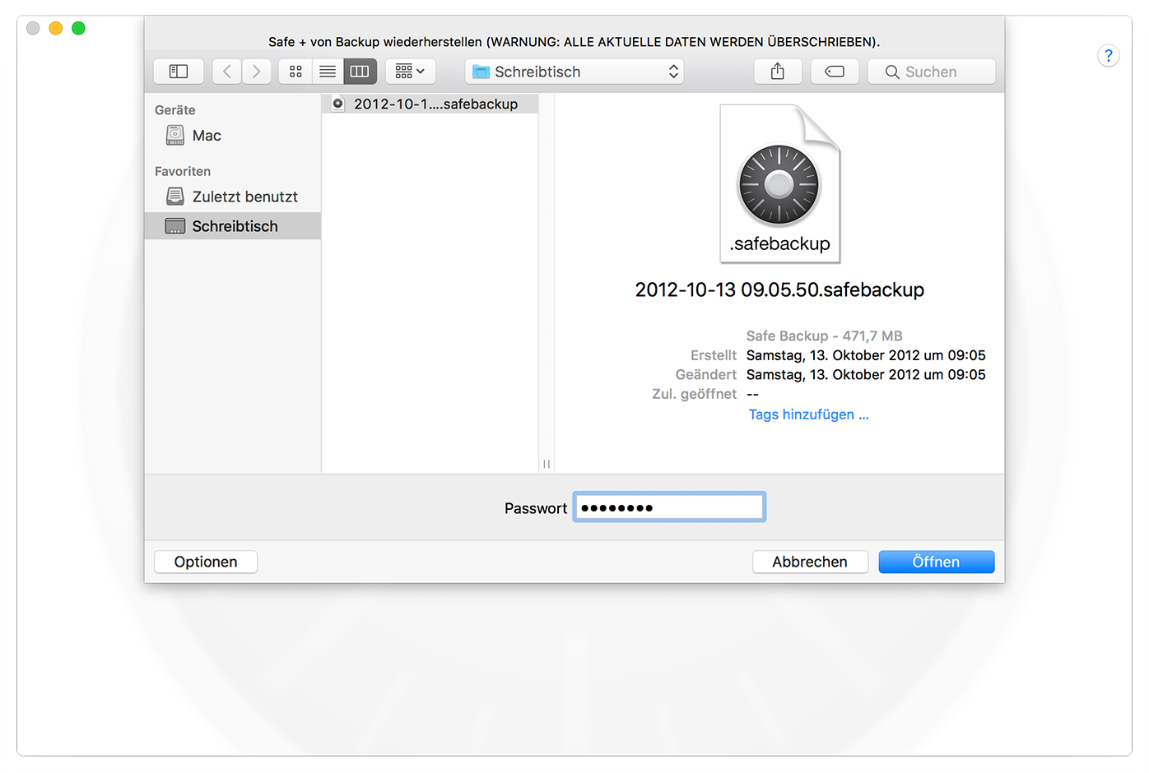This screenshot has width=1149, height=773.
Task: Click the Favoriten section header
Action: 183,171
